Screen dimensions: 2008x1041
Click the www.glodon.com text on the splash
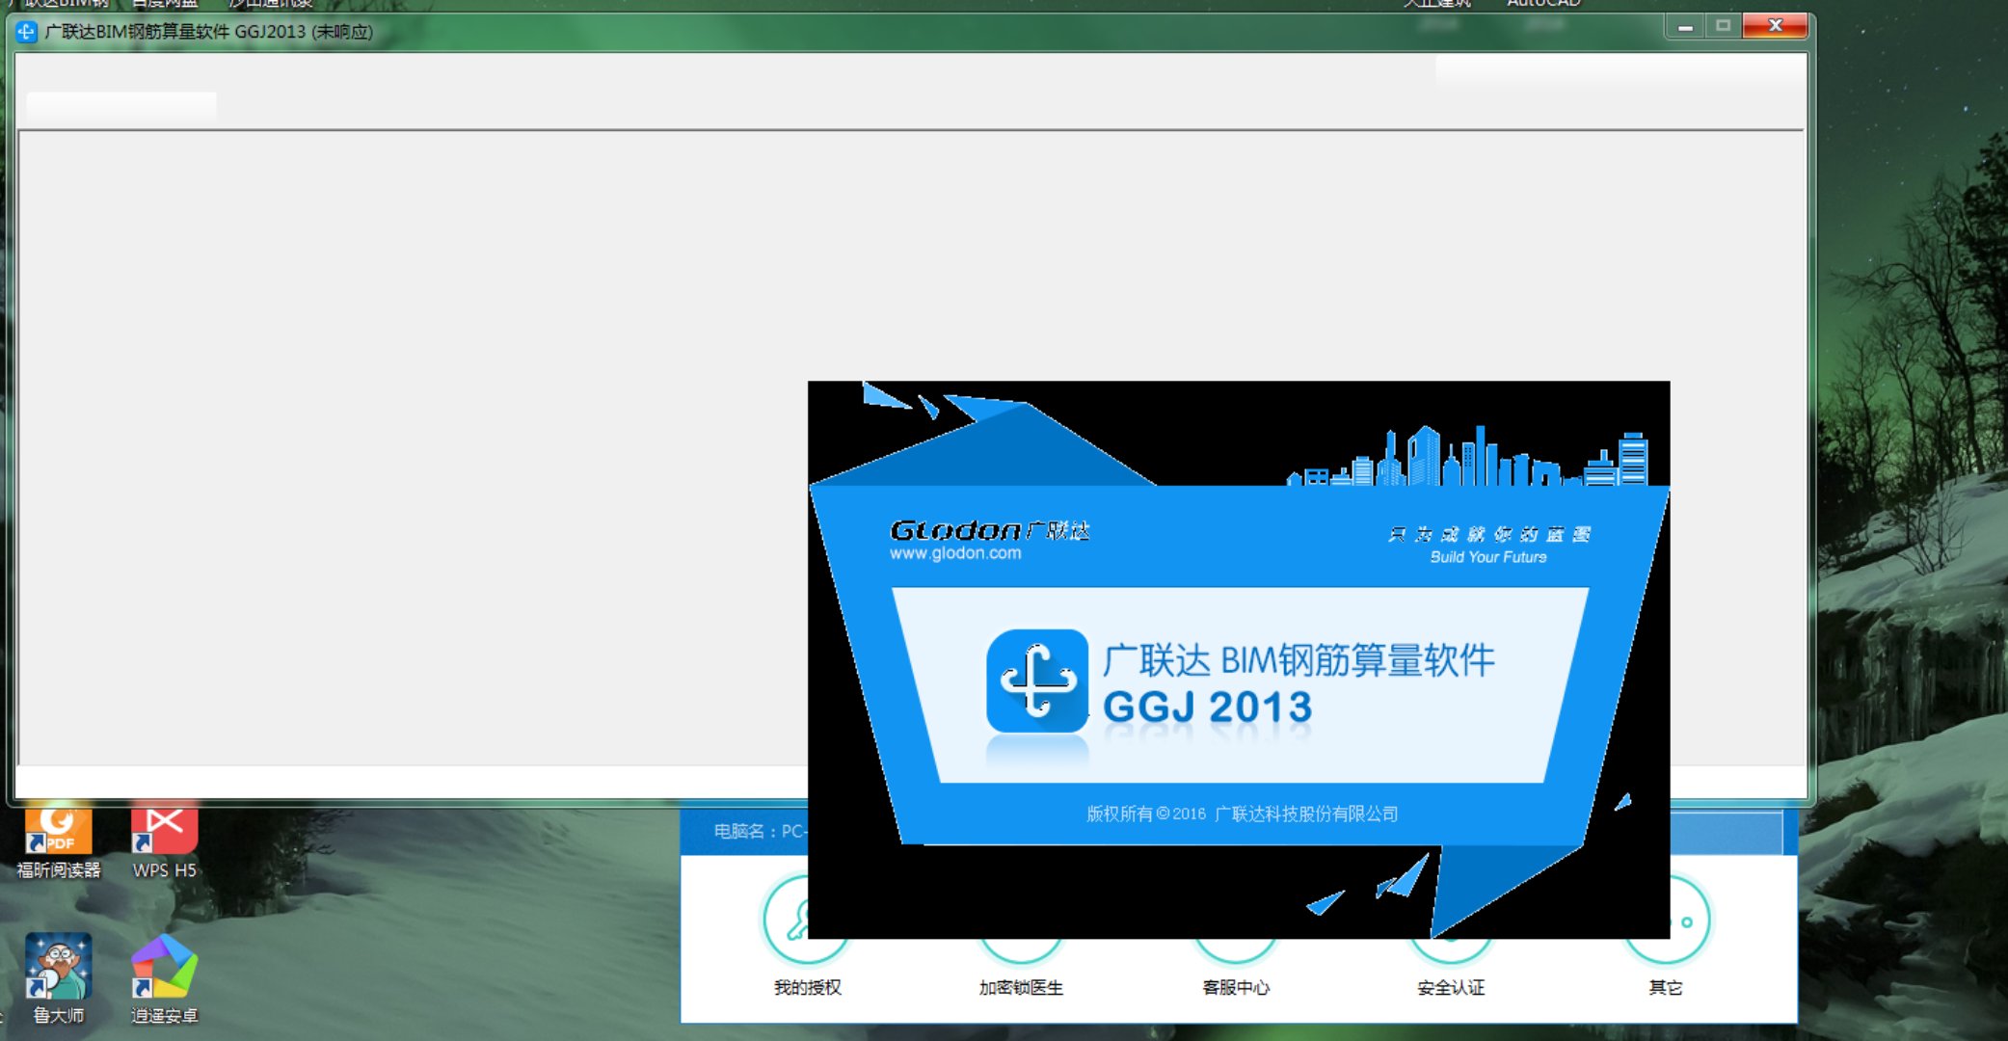click(x=955, y=553)
